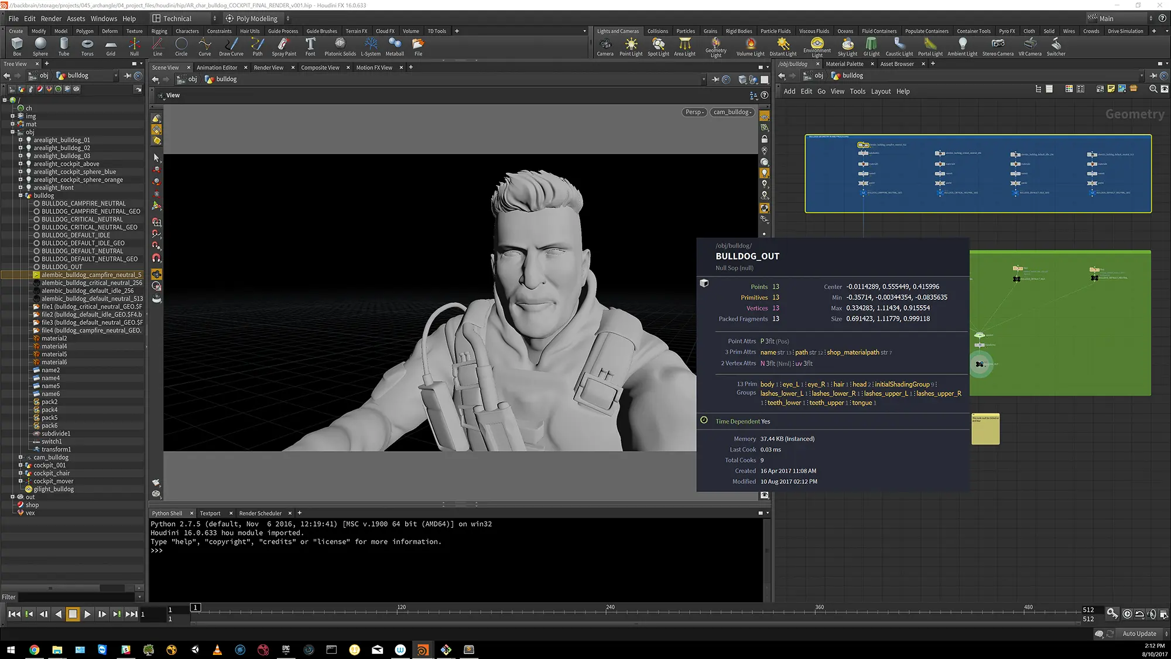Expand the cam_bulldog tree node

[x=20, y=457]
